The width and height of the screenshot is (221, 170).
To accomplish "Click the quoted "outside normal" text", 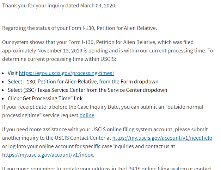I will click(184, 107).
